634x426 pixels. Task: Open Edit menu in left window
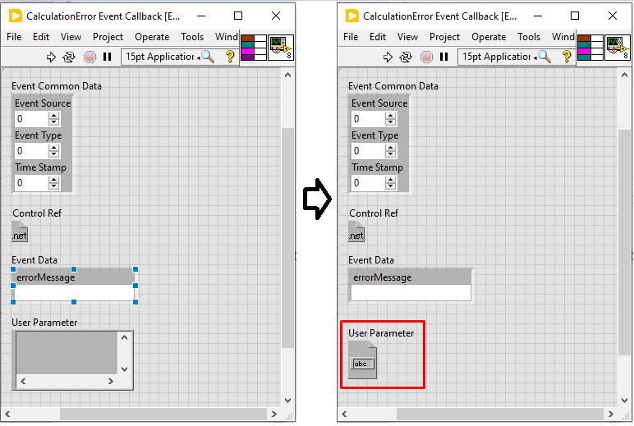tap(41, 37)
